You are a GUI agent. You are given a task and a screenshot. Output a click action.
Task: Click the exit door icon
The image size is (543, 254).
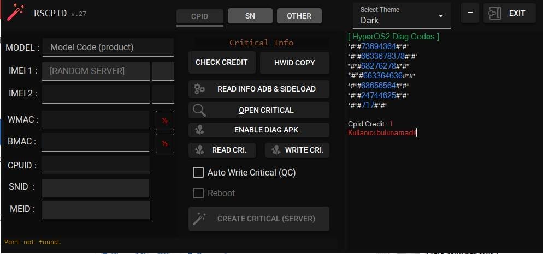coord(495,14)
